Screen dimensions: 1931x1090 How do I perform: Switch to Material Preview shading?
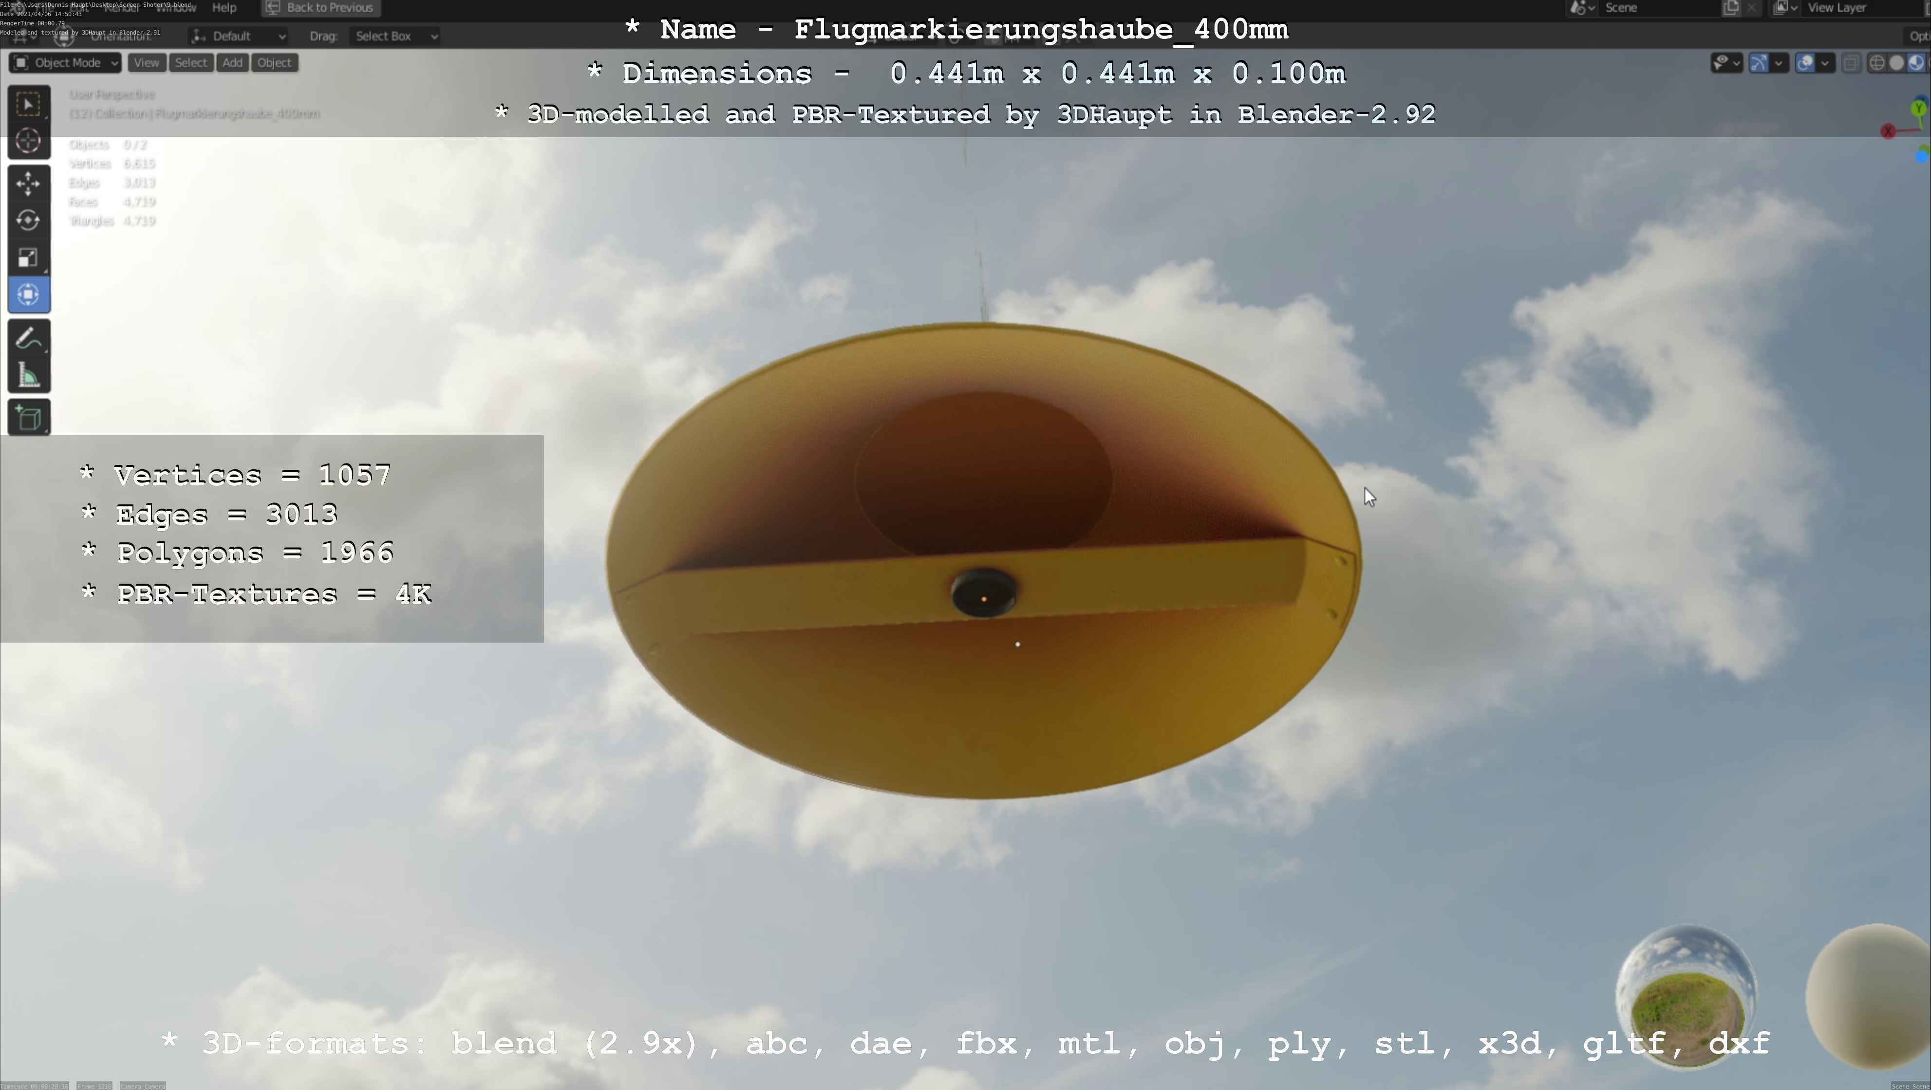pyautogui.click(x=1917, y=63)
